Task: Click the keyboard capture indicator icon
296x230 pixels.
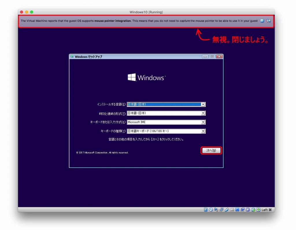Action: 258,210
